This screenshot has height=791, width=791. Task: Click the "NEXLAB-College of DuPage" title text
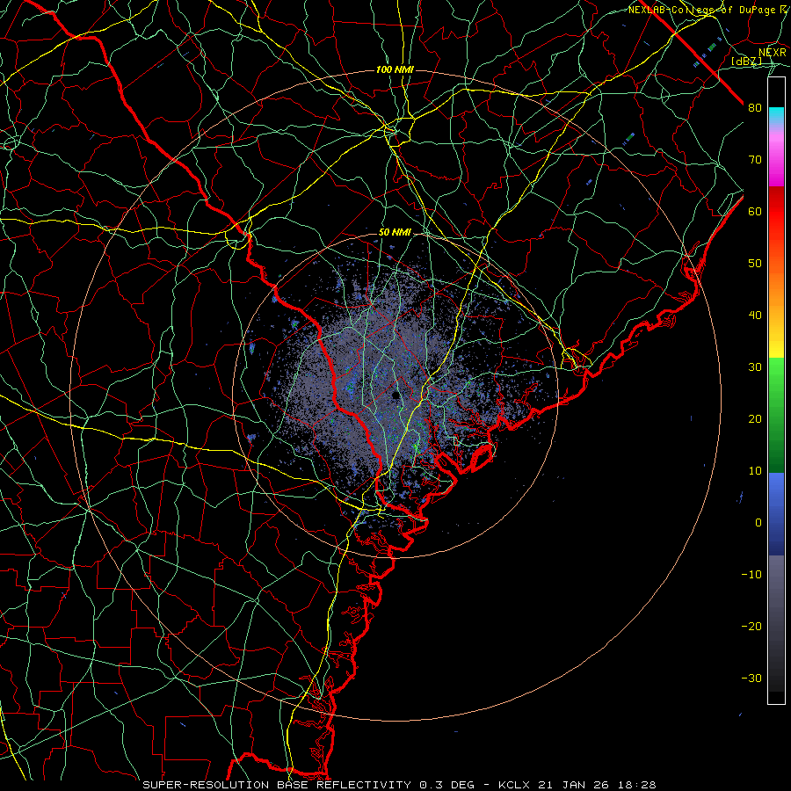tap(703, 10)
